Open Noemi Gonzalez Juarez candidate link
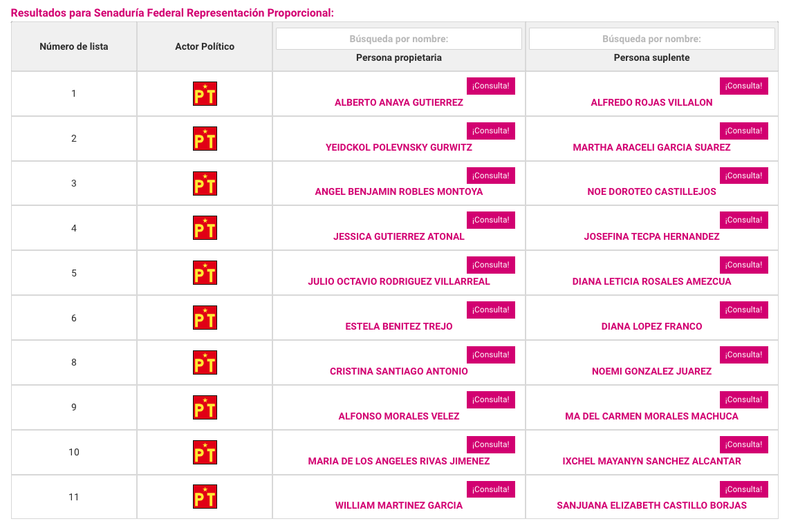This screenshot has height=528, width=789. pyautogui.click(x=651, y=371)
